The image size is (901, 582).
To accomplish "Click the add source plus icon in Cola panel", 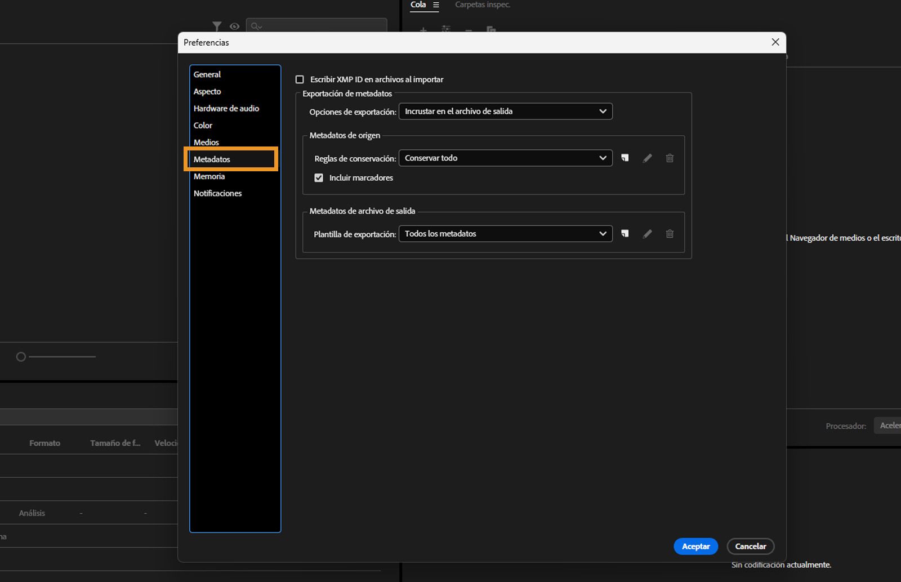I will (x=423, y=29).
